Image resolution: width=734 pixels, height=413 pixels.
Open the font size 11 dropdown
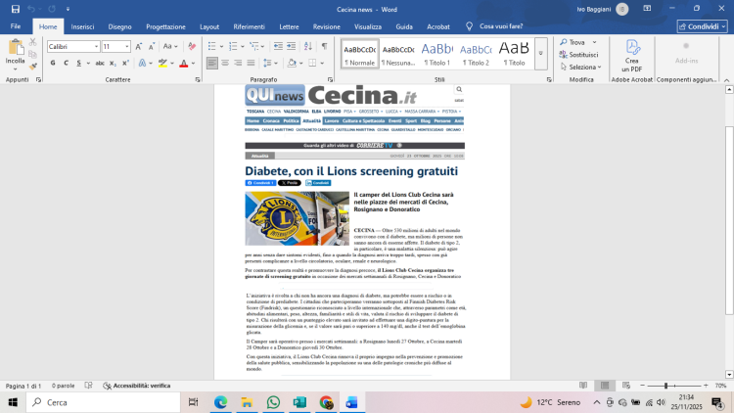click(x=127, y=46)
